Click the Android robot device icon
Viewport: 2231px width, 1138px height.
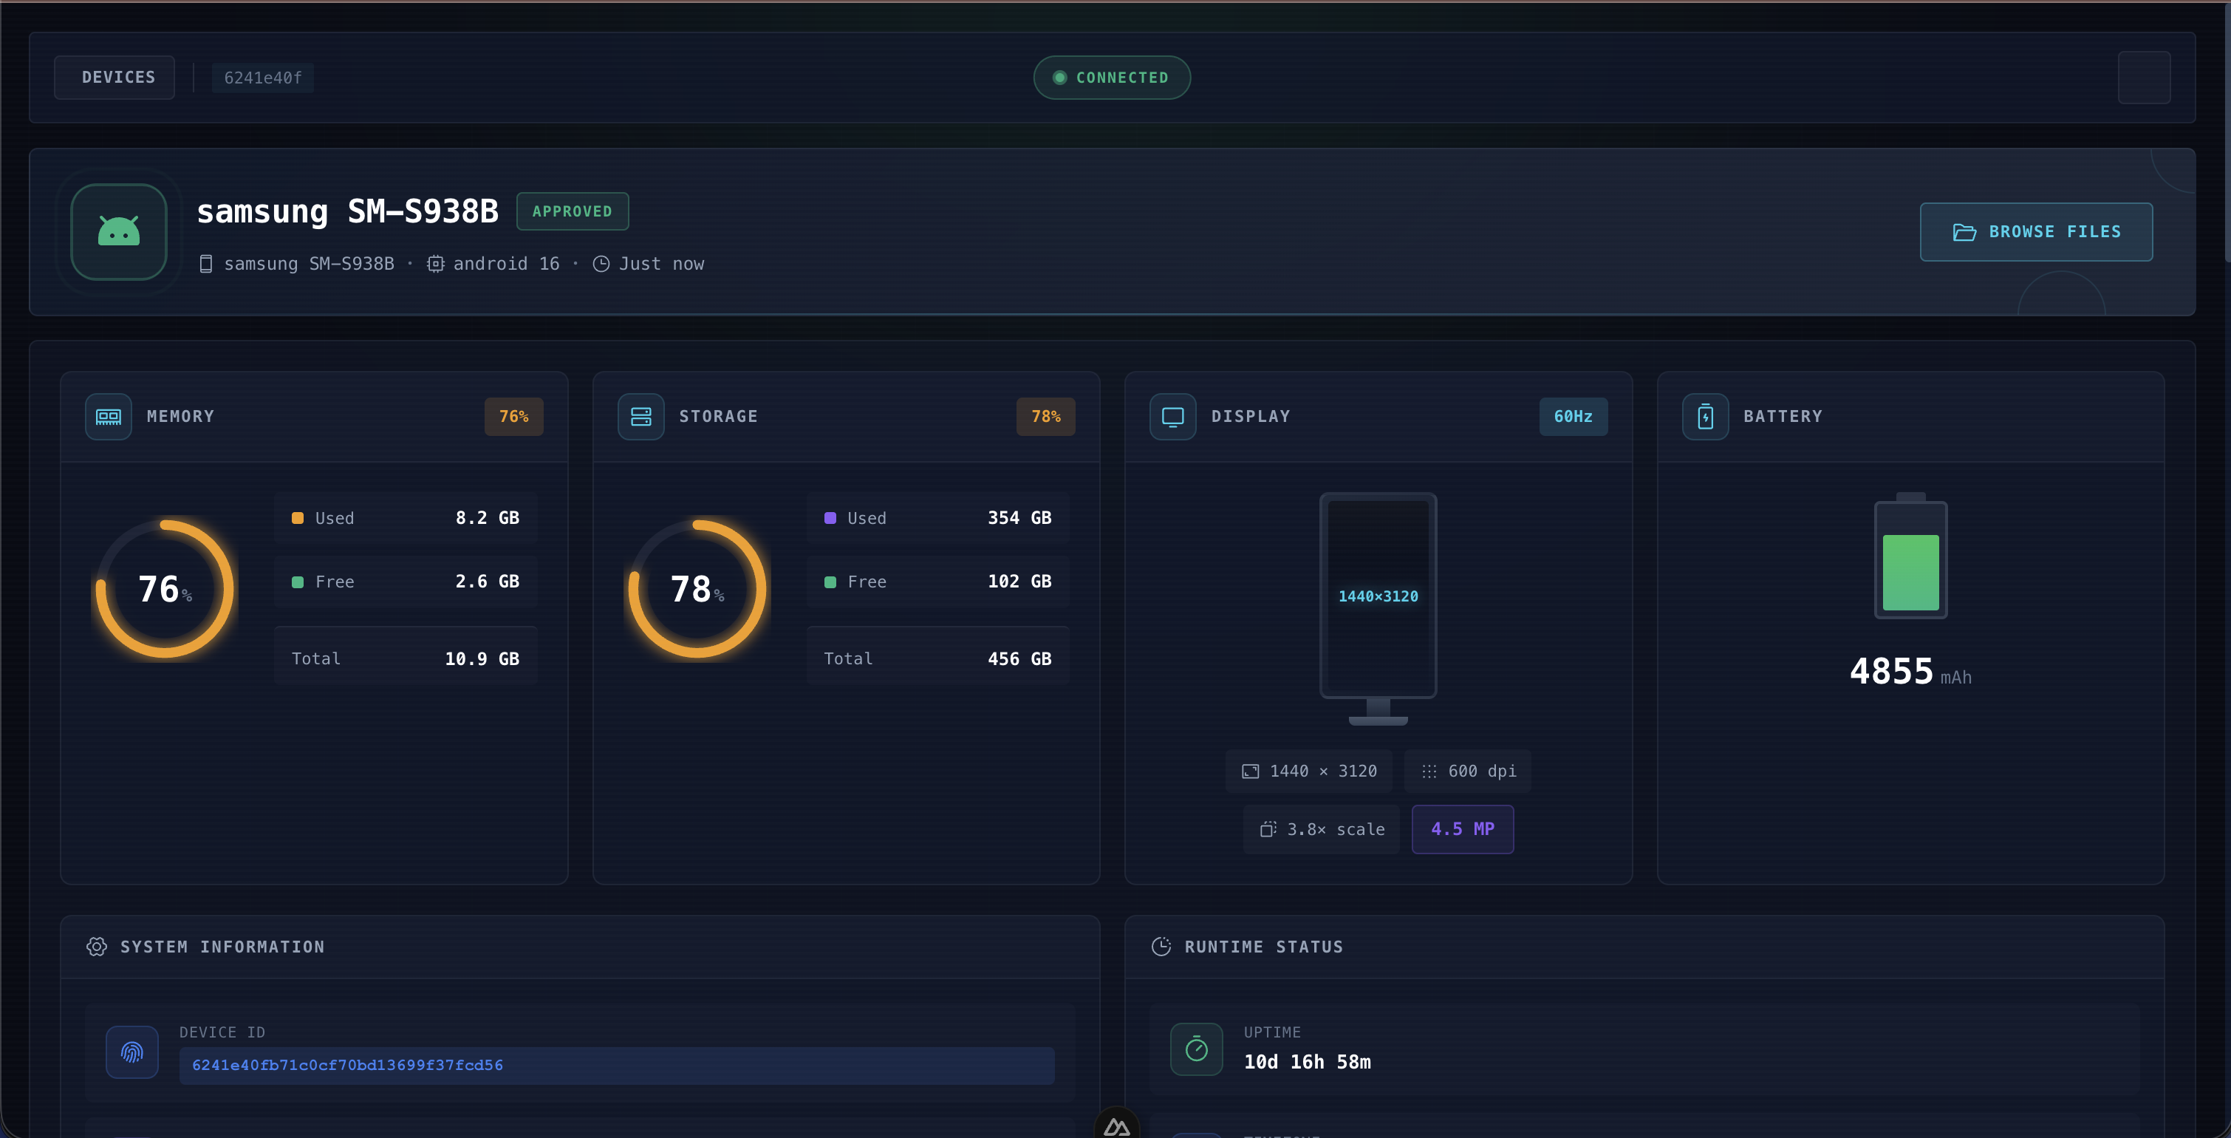119,232
